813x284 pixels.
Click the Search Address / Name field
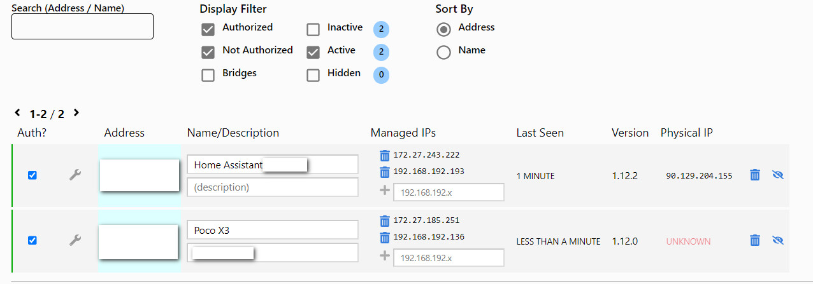tap(82, 27)
